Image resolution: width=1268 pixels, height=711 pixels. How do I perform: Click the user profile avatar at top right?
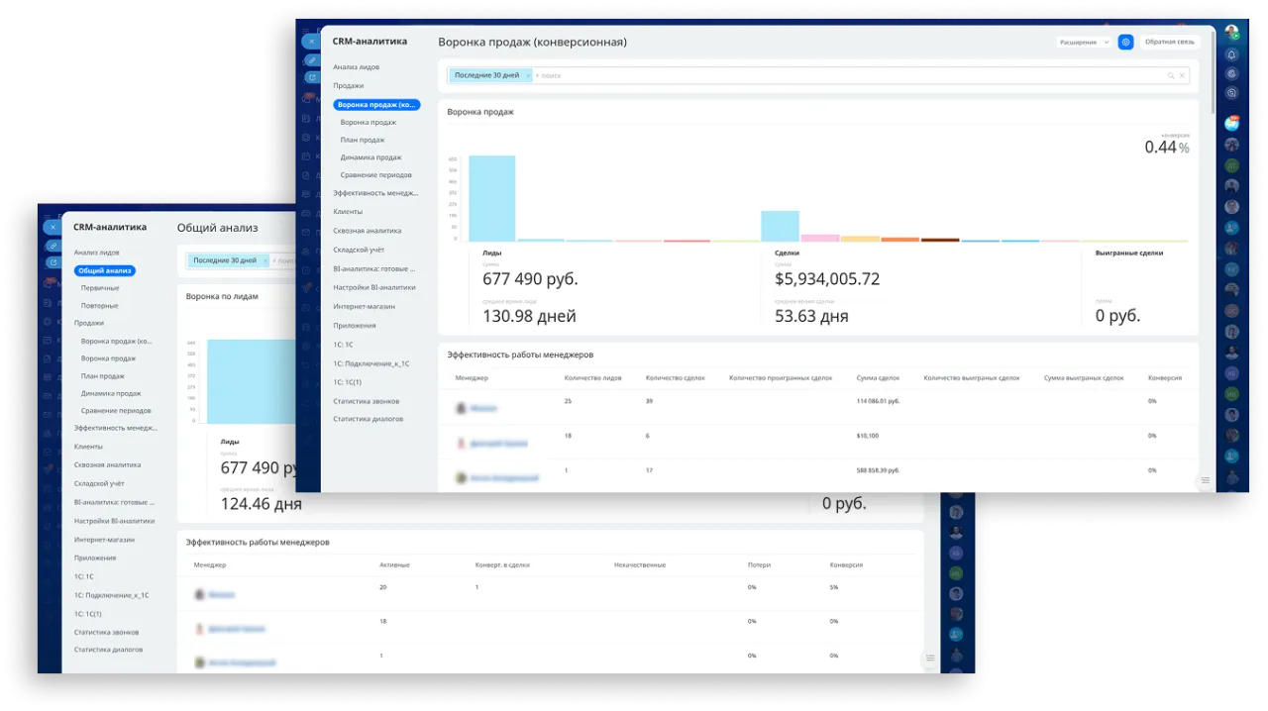pos(1231,33)
